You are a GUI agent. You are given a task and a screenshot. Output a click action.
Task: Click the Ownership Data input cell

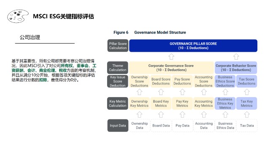click(140, 126)
